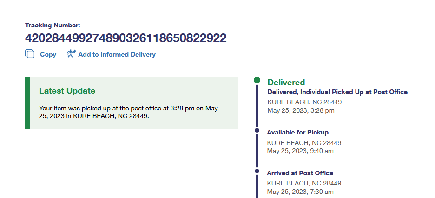Click the Tracking Number label

coord(53,25)
